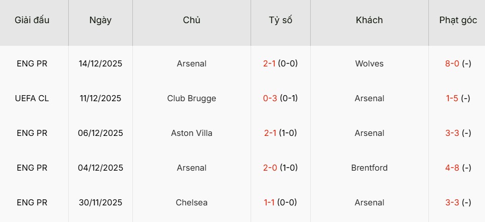
Task: Click the Phạt góc column header
Action: [x=458, y=20]
